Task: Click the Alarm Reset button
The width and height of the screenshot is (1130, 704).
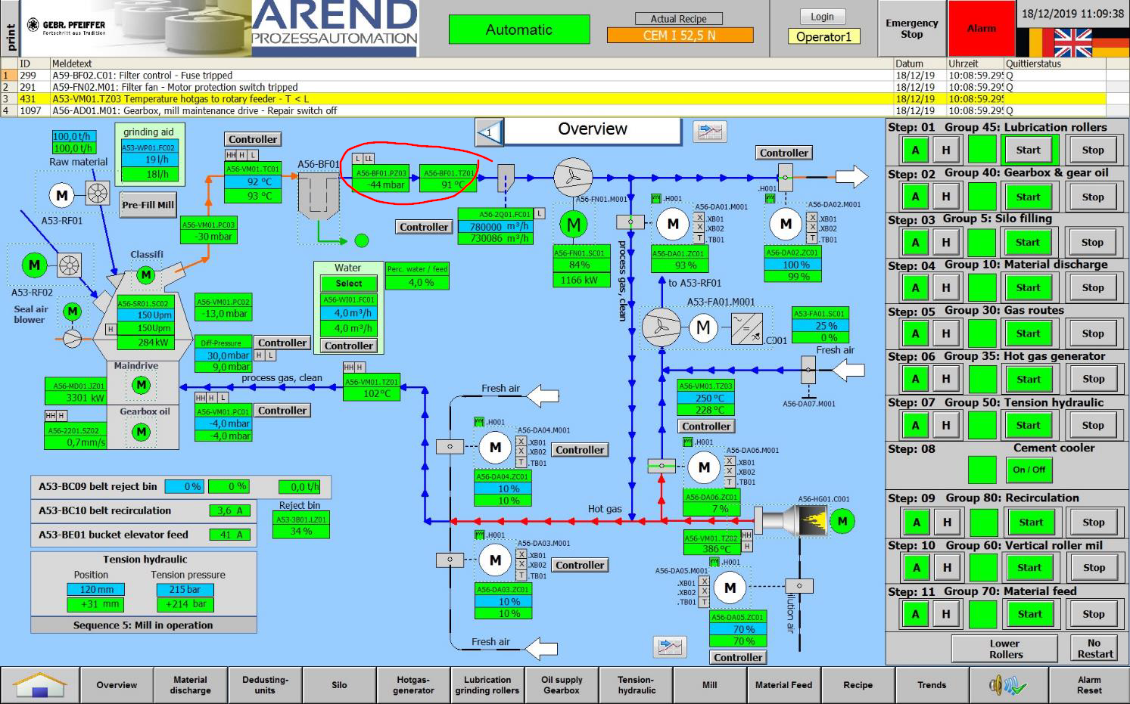Action: pos(1089,685)
